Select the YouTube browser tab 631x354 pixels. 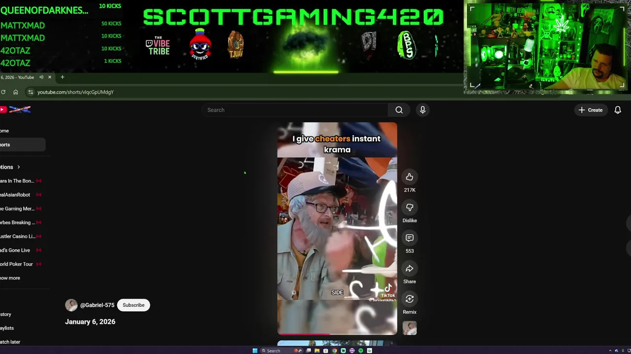pos(19,77)
